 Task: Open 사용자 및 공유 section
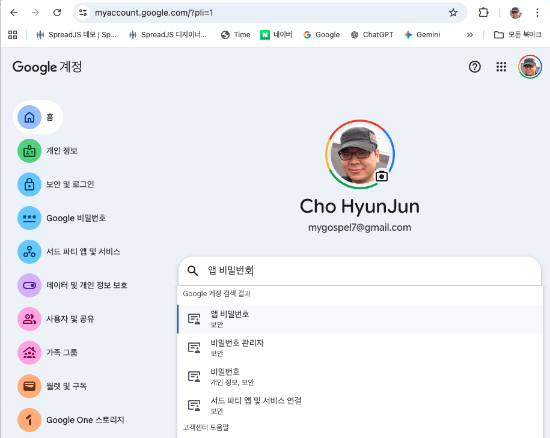(x=56, y=319)
